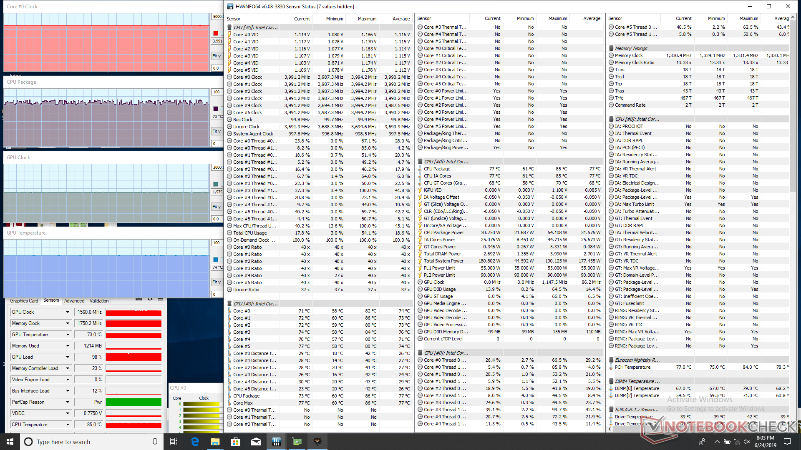Switch to the Graphics Card tab
801x450 pixels.
click(x=24, y=301)
